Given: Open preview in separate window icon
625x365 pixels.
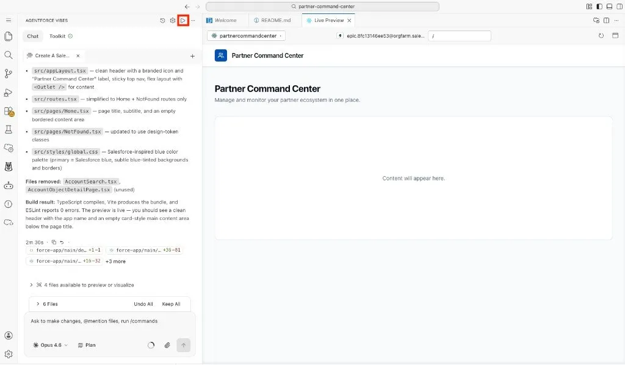Looking at the screenshot, I should (615, 35).
